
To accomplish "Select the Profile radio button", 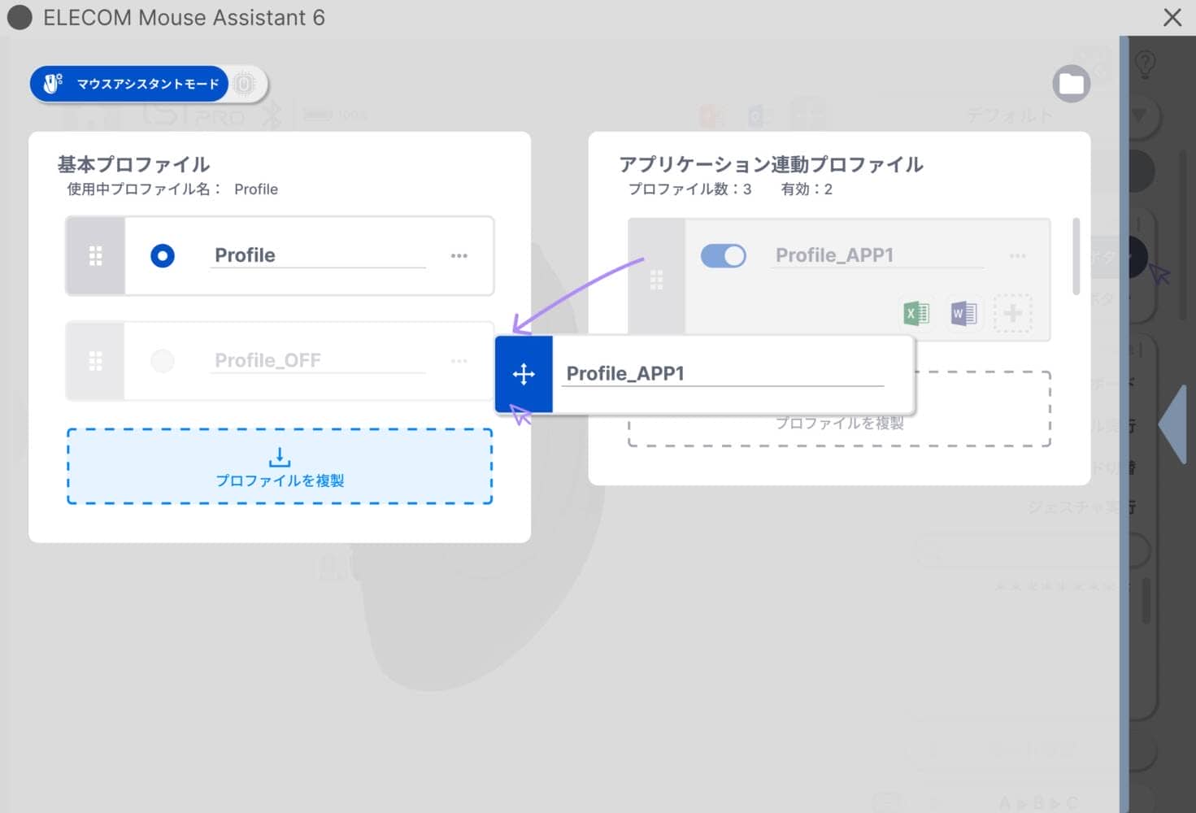I will point(163,256).
